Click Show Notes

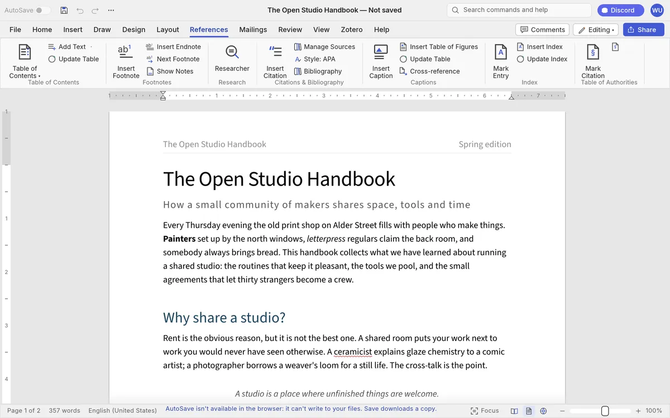coord(170,71)
